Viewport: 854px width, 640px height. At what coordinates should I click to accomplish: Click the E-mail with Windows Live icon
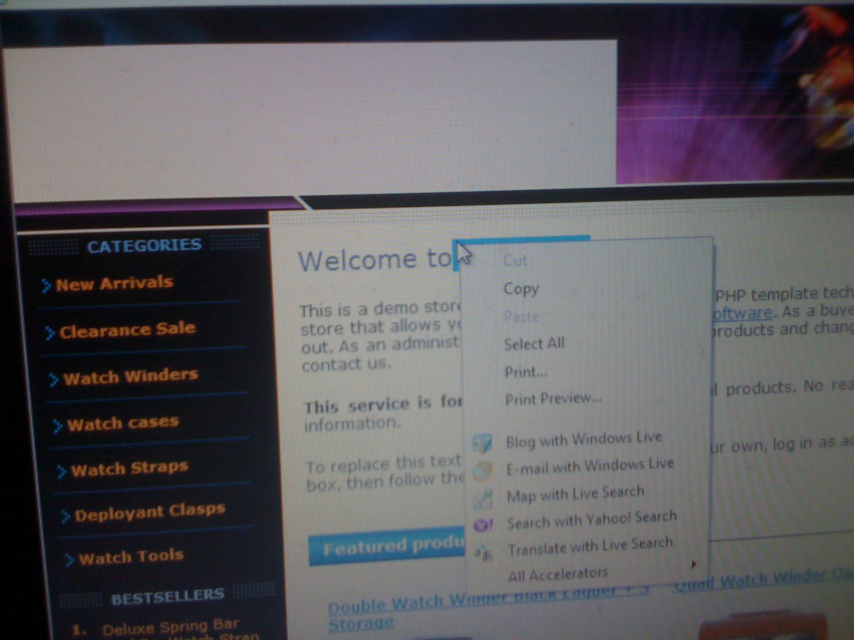point(483,470)
